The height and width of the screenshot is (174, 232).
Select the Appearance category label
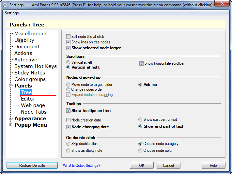click(30, 119)
